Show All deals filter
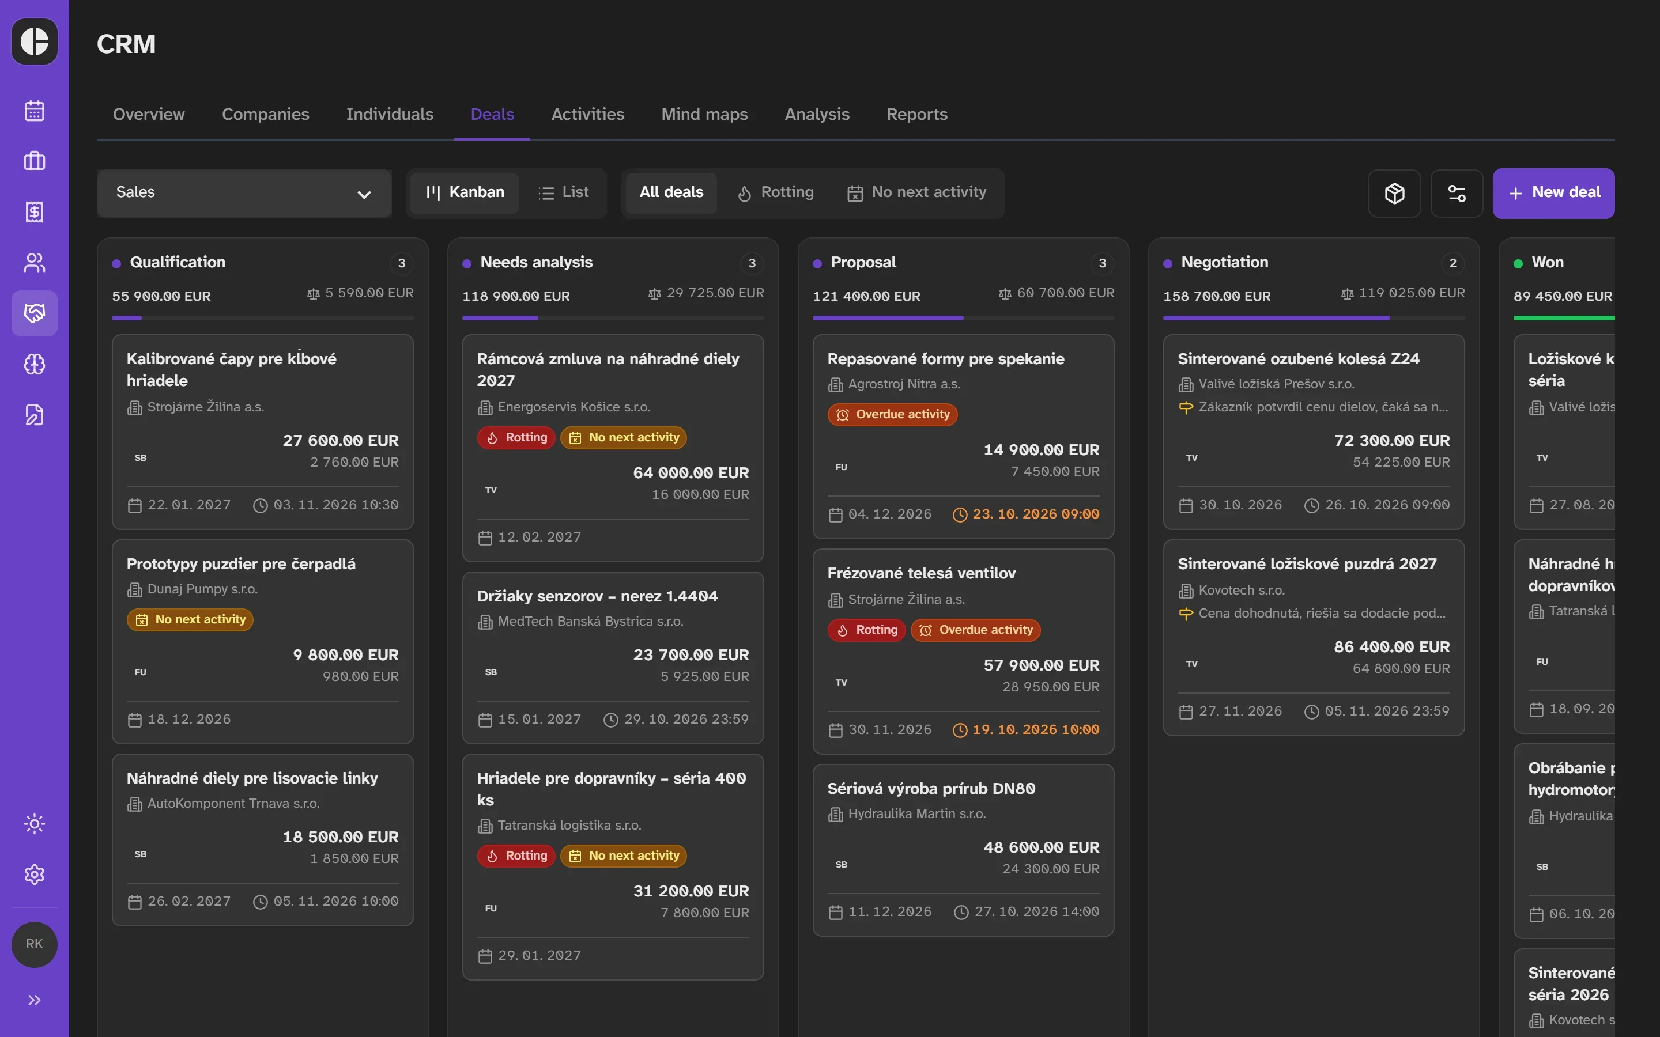Screen dimensions: 1660x1037 click(x=671, y=193)
